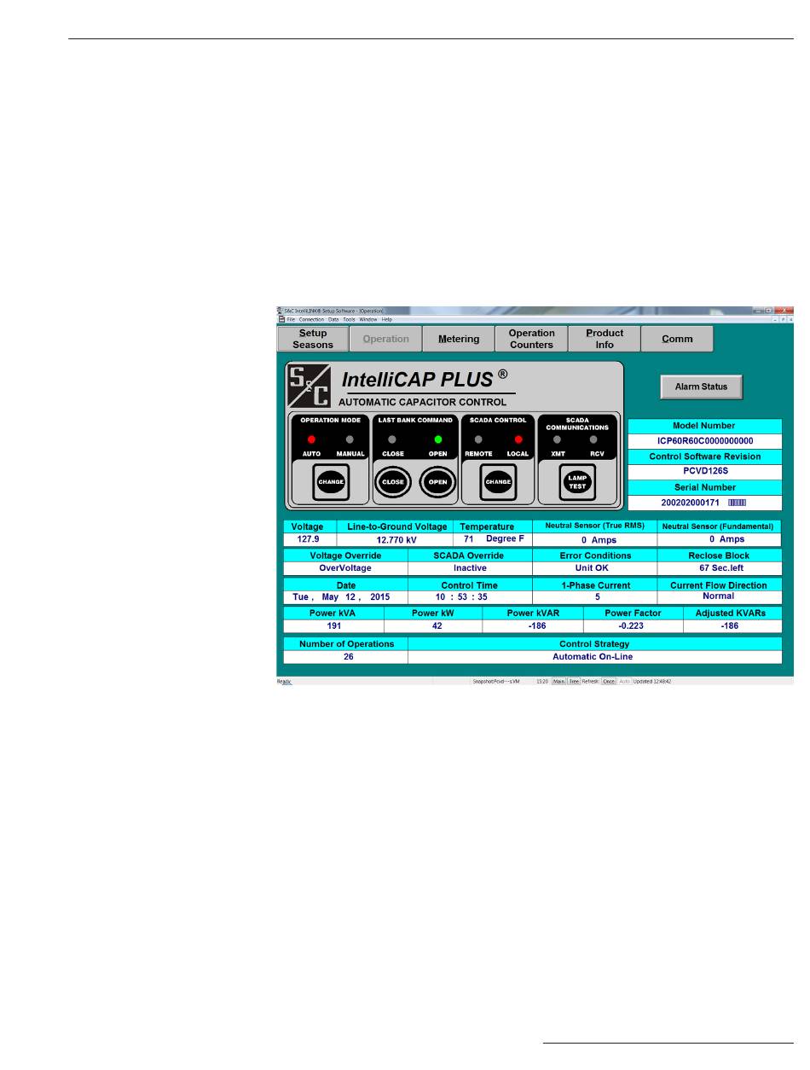
Task: Click the round OPEN bank command button
Action: [437, 481]
